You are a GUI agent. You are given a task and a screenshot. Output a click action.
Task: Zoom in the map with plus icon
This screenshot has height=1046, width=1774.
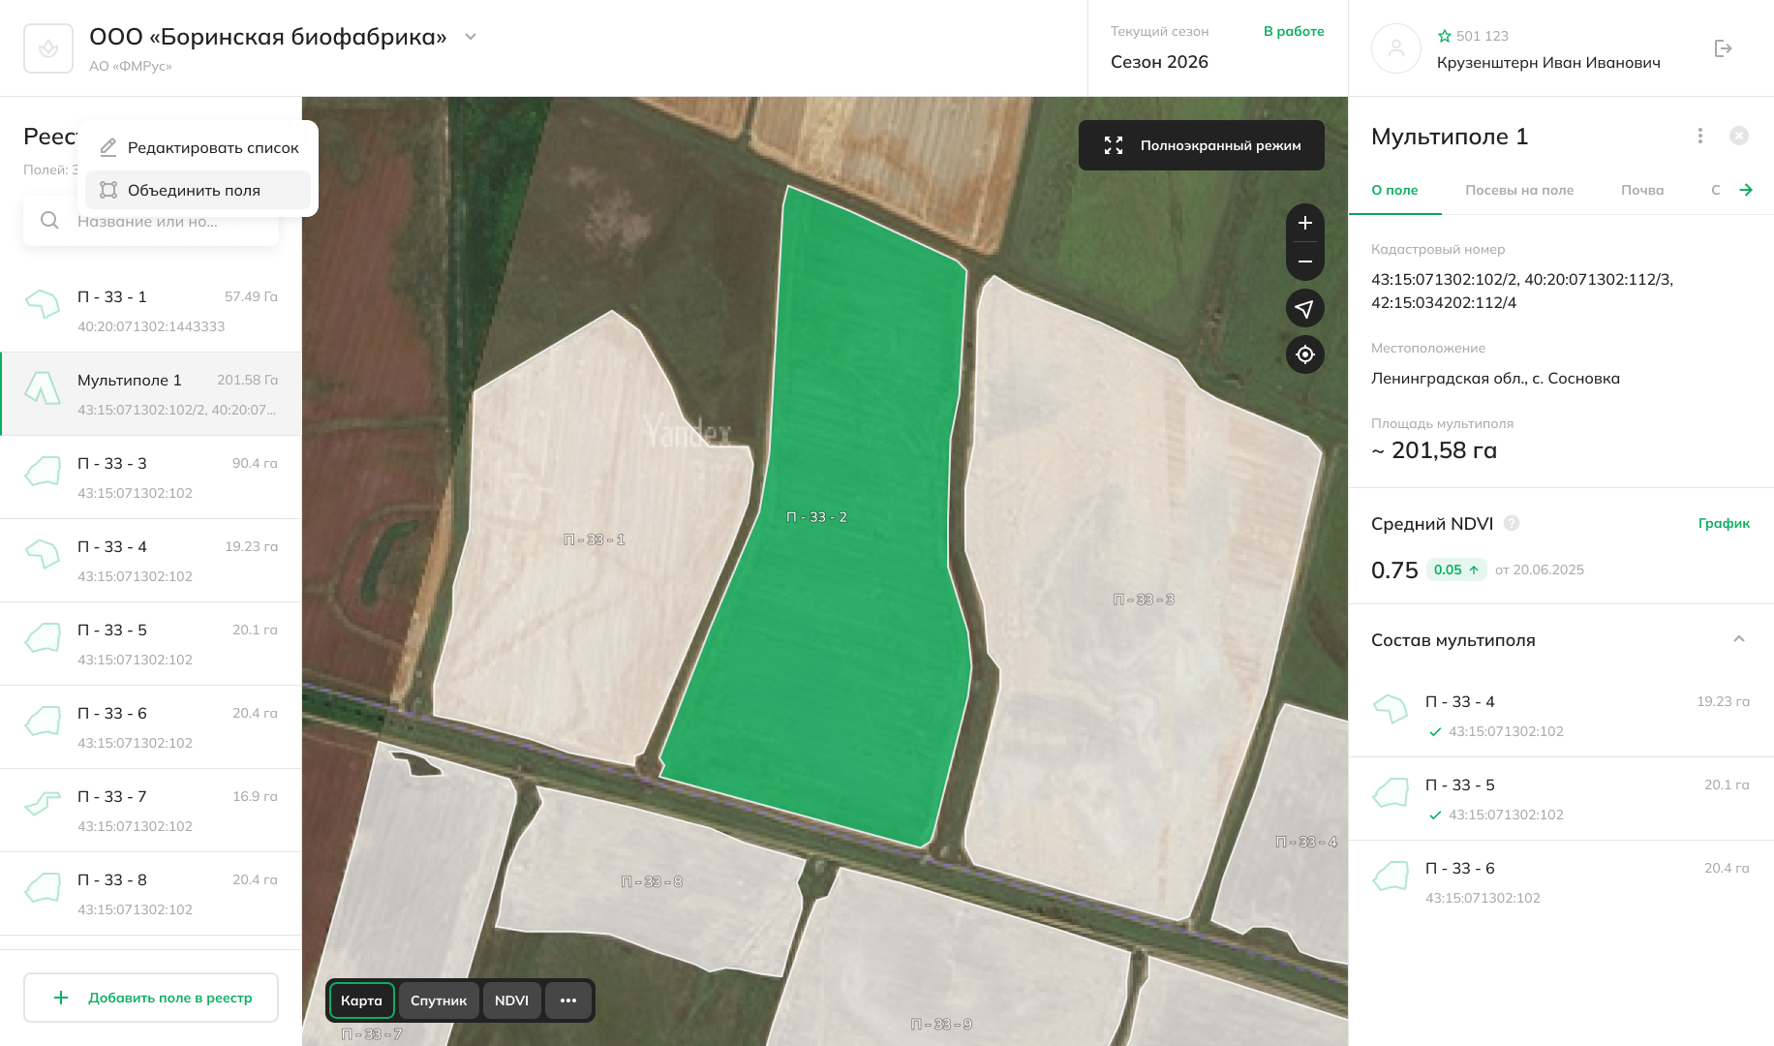(x=1305, y=223)
